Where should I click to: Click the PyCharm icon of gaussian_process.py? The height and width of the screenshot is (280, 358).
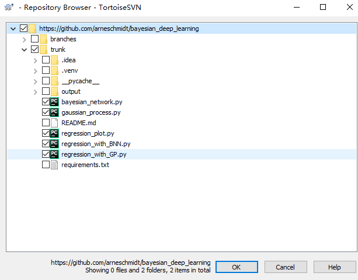tap(54, 112)
